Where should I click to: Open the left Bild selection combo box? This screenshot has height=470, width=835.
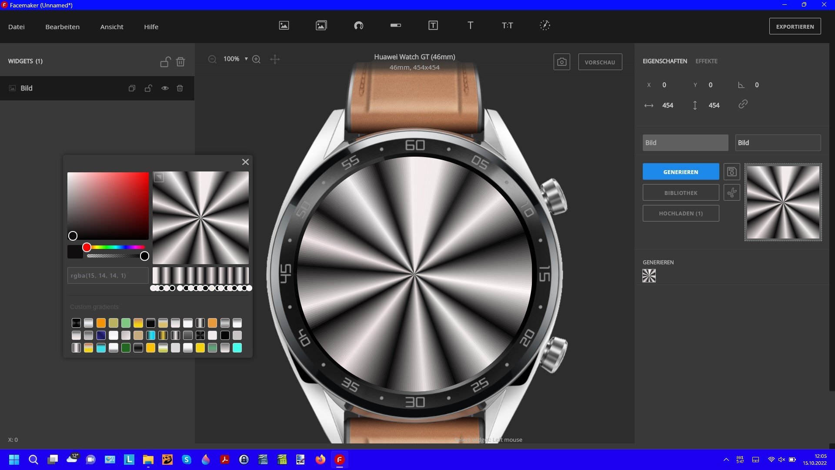point(685,143)
